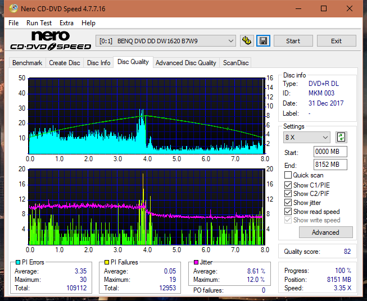Click the PI Failures lower graph area
This screenshot has height=301, width=367.
pyautogui.click(x=147, y=207)
